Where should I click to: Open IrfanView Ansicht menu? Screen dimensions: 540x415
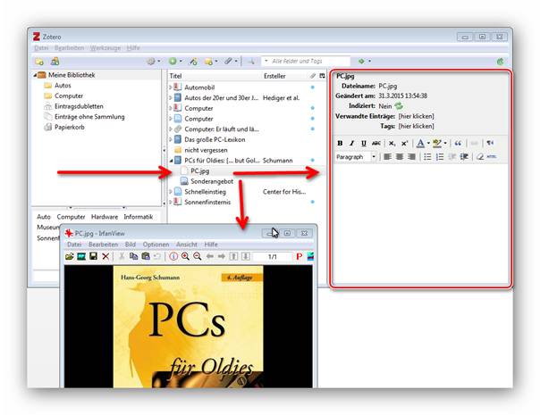[x=187, y=245]
